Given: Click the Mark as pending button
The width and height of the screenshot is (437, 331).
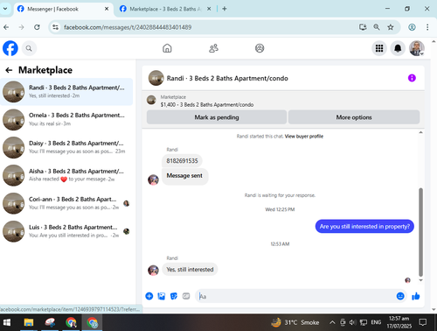Looking at the screenshot, I should tap(217, 117).
